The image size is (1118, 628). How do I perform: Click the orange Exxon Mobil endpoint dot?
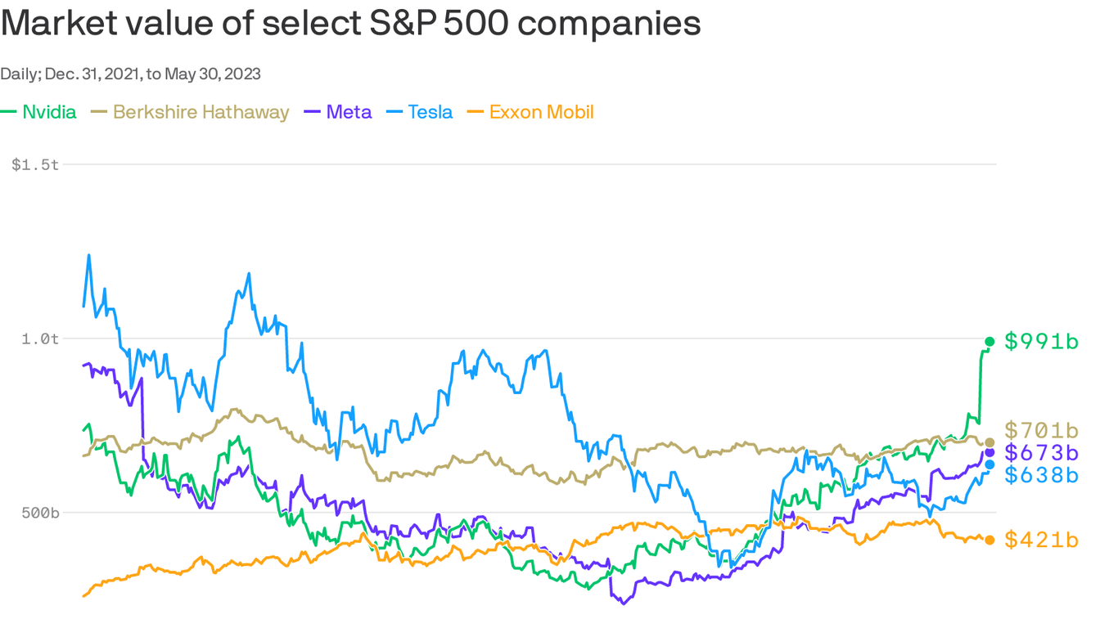point(990,540)
